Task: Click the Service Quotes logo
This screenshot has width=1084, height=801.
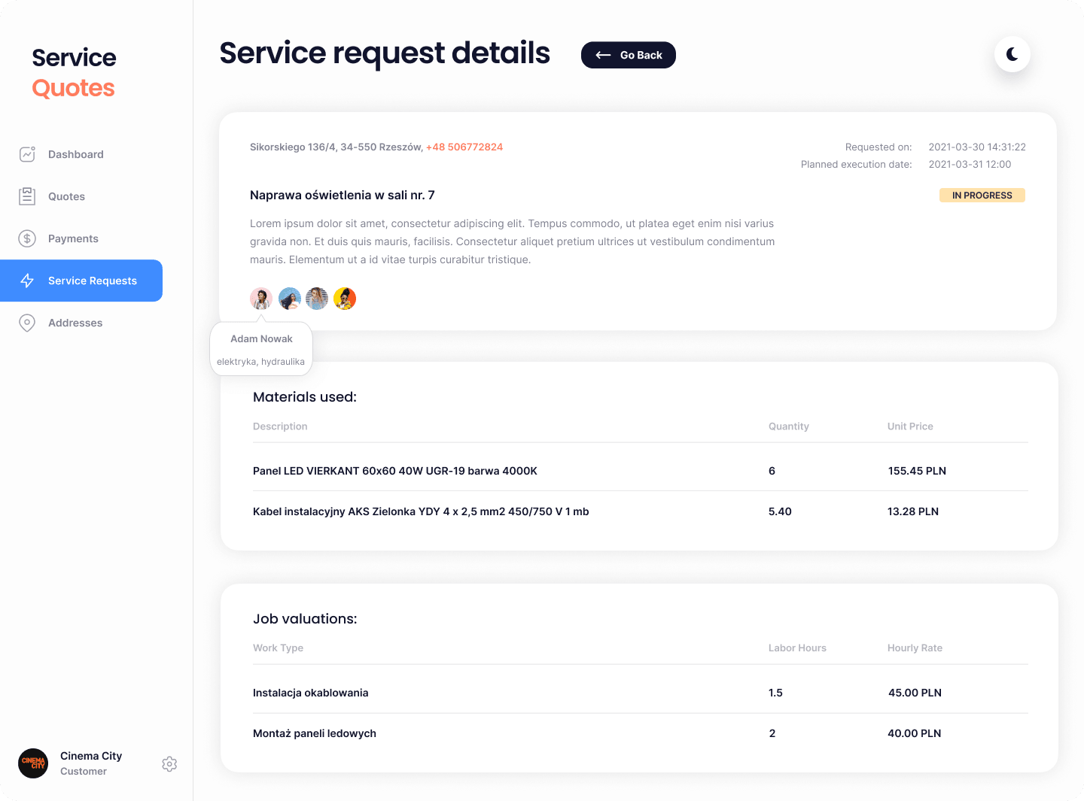Action: (x=74, y=73)
